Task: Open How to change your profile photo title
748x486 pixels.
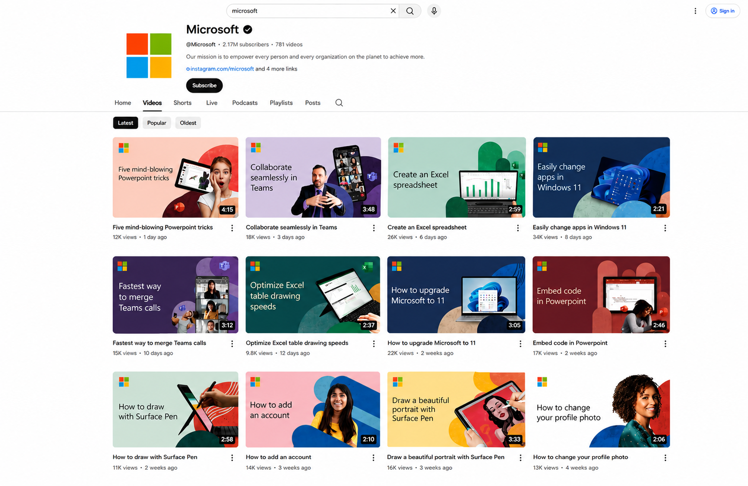Action: point(580,457)
